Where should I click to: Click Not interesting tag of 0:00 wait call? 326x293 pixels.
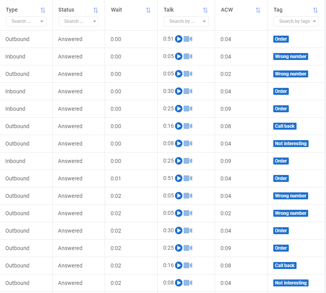(x=291, y=144)
